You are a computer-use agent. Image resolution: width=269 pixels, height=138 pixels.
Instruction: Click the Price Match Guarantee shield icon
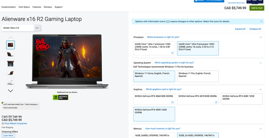pos(3,123)
